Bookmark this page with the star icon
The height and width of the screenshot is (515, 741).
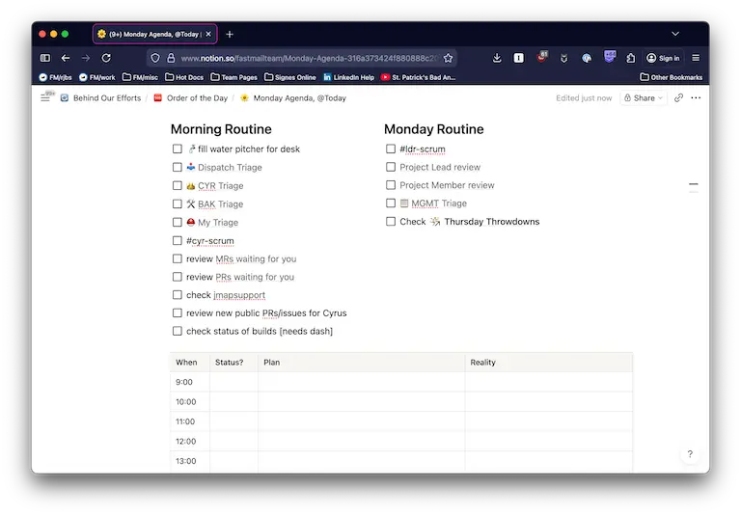[x=448, y=58]
